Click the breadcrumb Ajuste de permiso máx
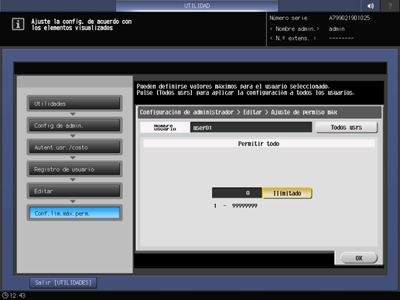400x300 pixels. [x=304, y=112]
